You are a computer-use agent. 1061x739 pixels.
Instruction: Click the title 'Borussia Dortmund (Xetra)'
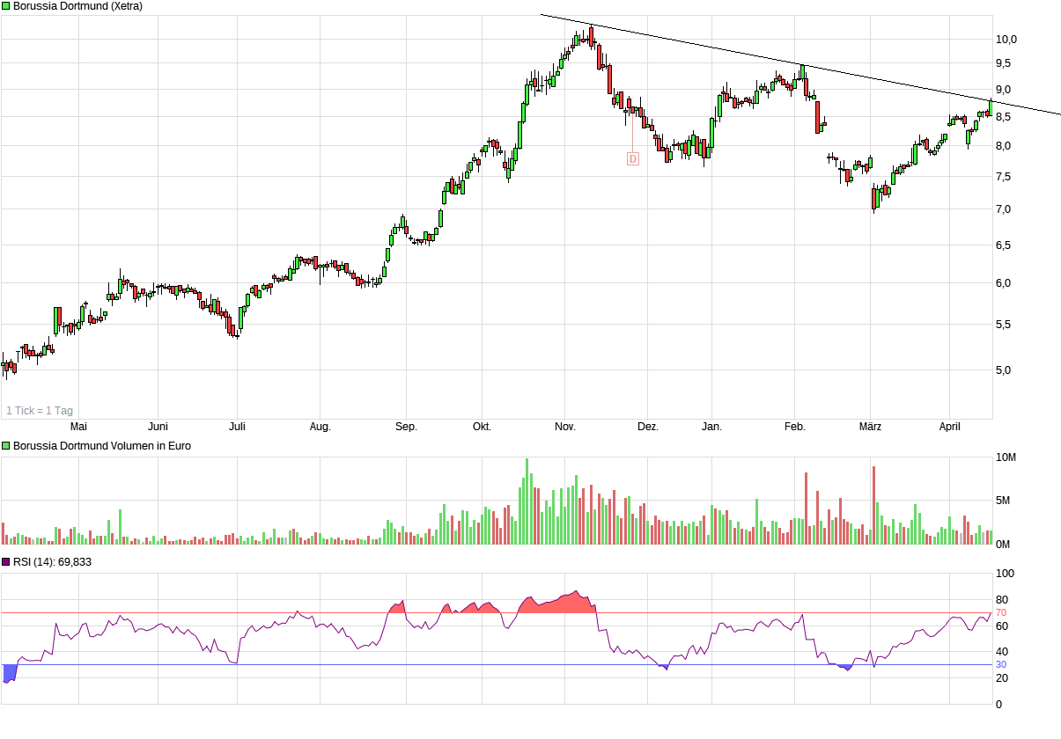77,6
